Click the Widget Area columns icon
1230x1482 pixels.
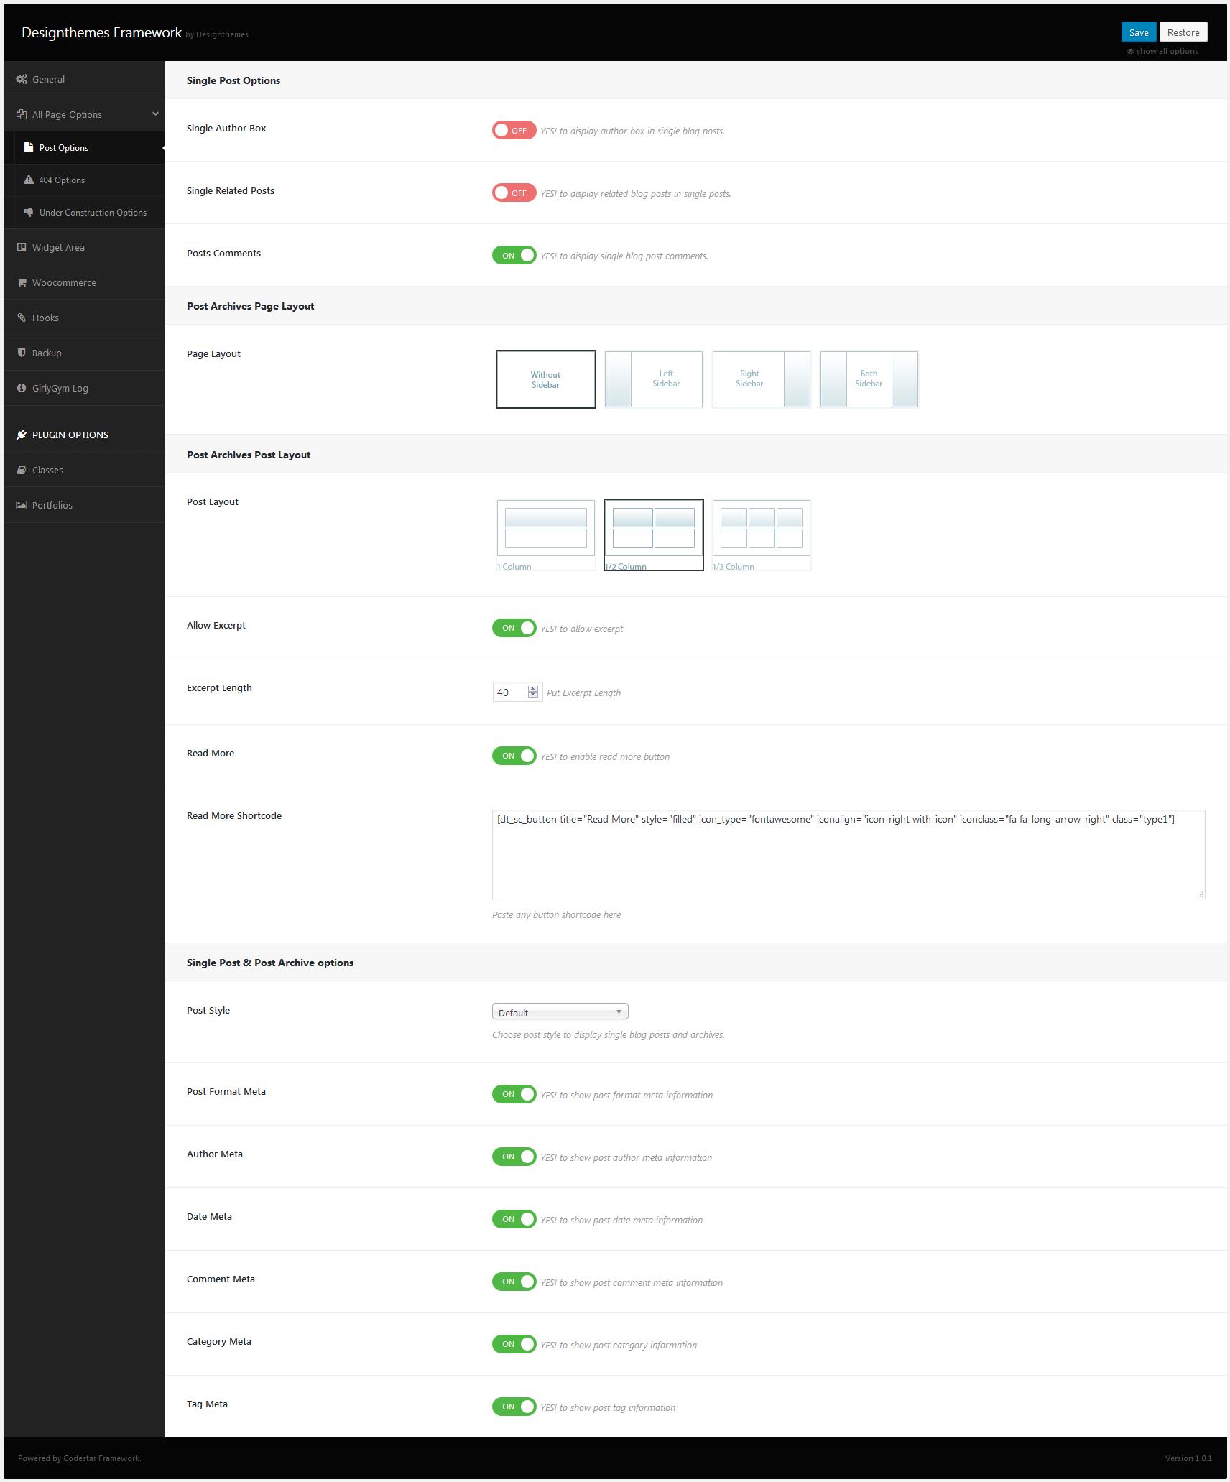point(22,247)
